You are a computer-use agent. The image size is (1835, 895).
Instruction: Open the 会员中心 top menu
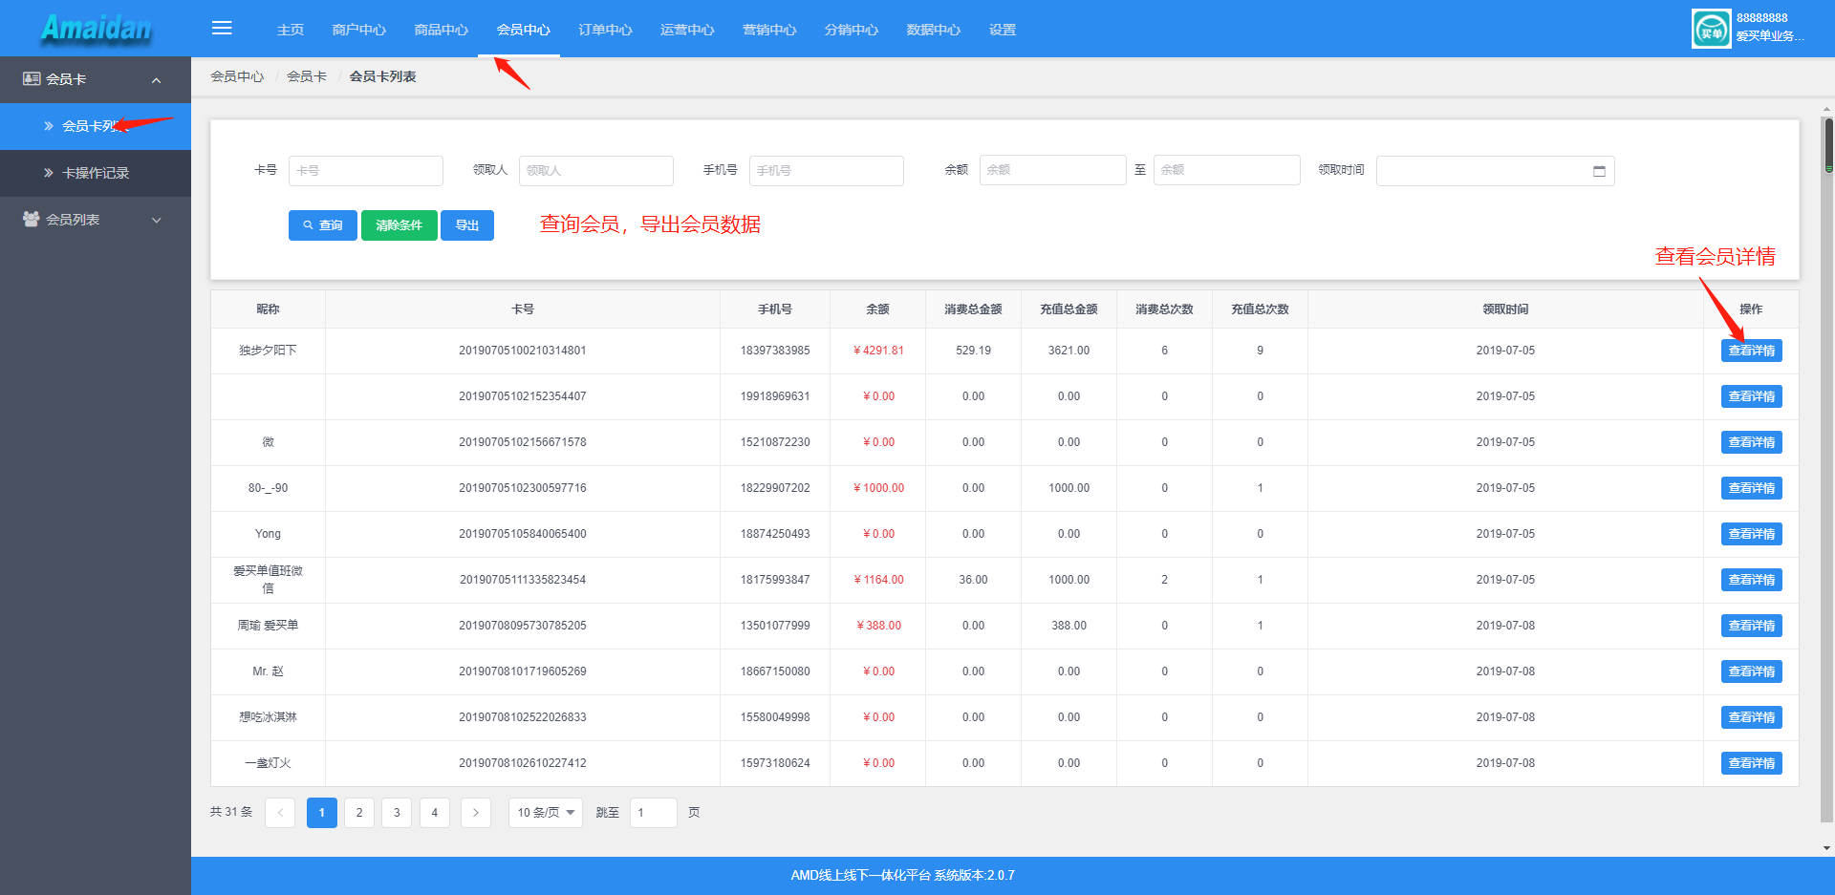pyautogui.click(x=524, y=30)
